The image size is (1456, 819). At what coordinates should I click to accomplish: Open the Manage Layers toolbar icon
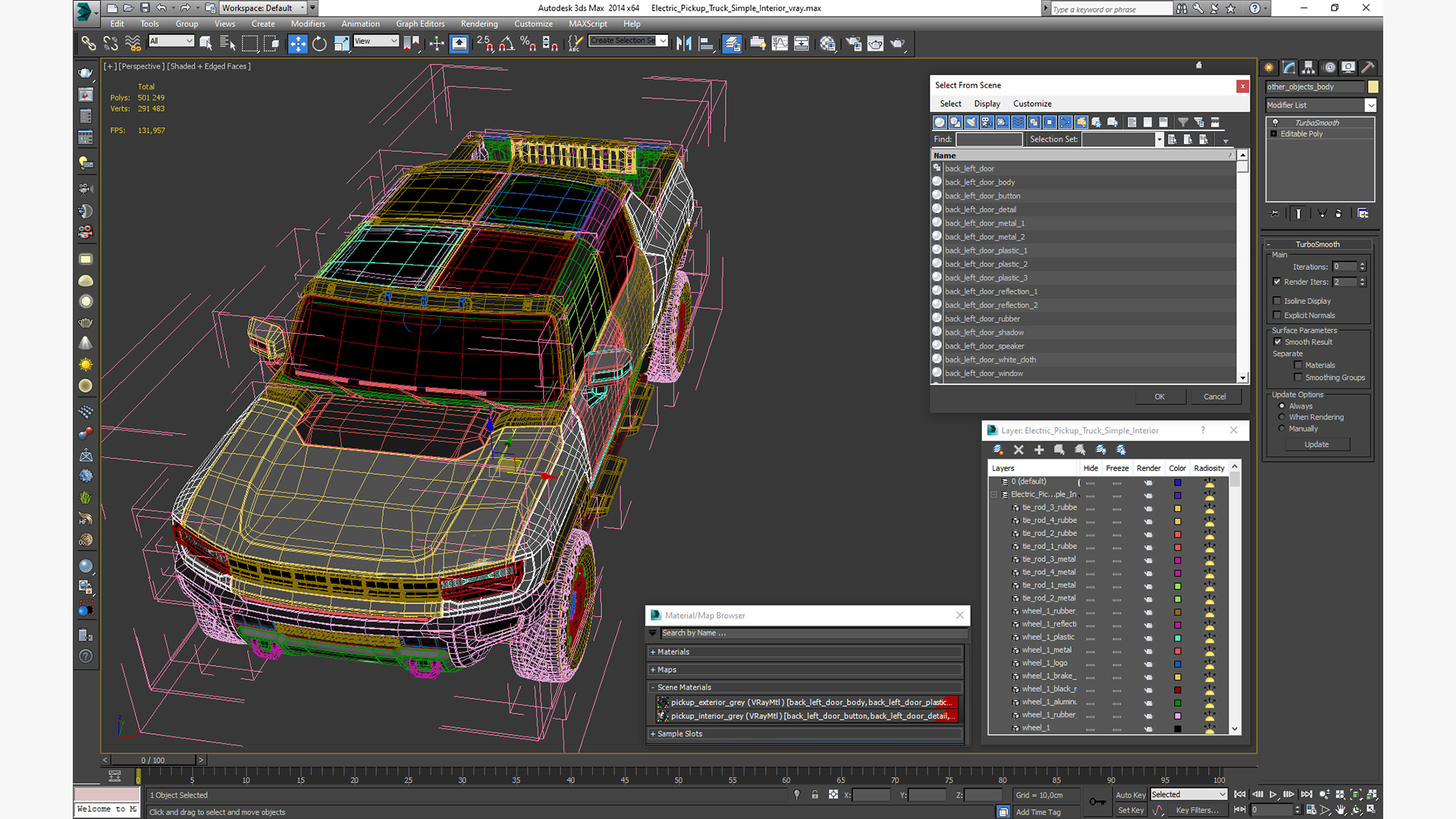click(732, 43)
